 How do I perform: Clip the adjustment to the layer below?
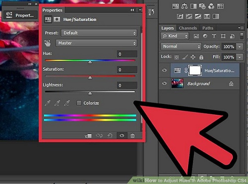click(88, 136)
